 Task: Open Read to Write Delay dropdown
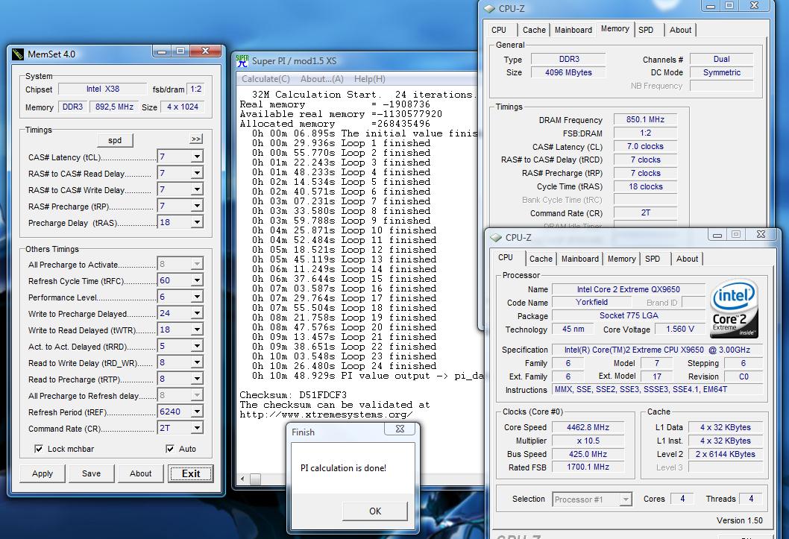point(197,362)
